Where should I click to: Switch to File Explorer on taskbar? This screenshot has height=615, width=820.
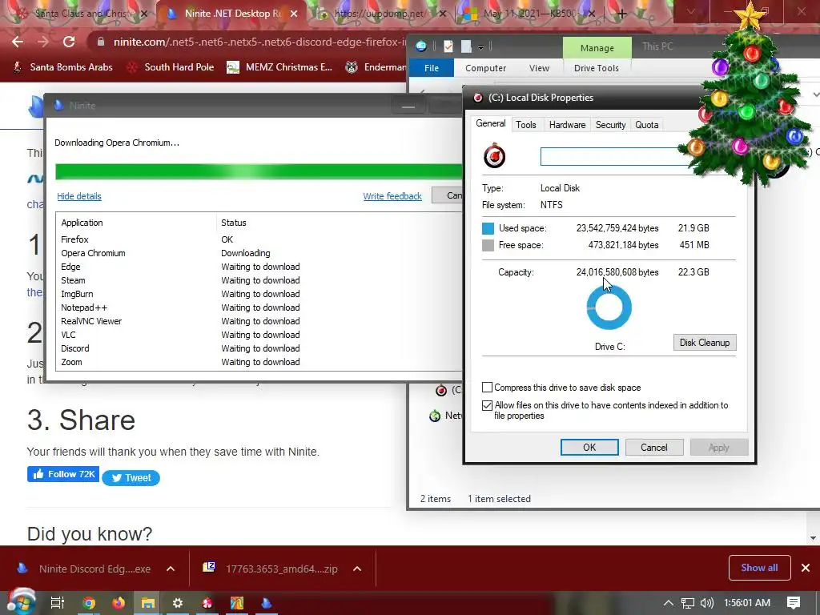[x=148, y=603]
